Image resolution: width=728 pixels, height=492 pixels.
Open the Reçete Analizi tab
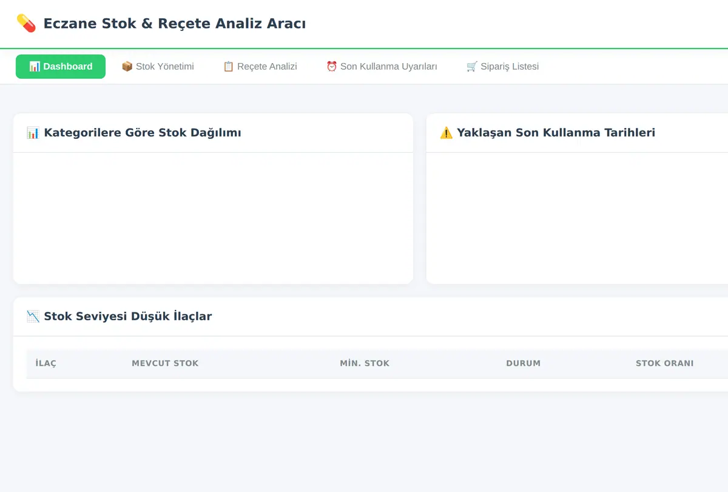coord(260,67)
